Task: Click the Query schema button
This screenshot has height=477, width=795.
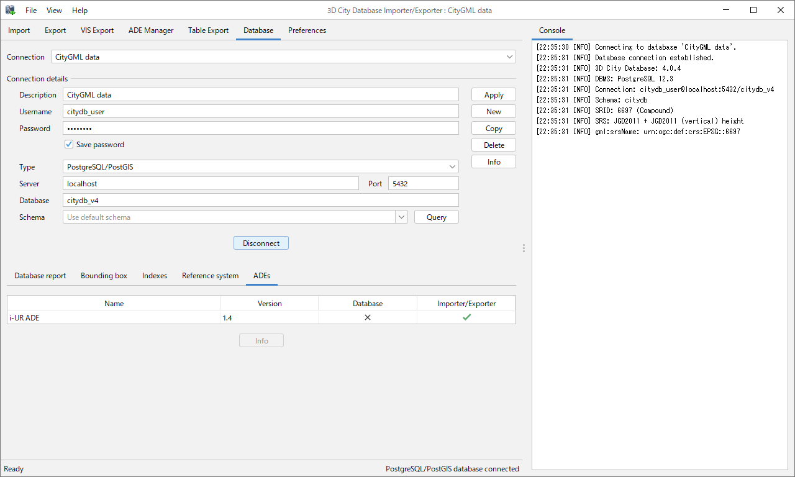Action: click(437, 217)
